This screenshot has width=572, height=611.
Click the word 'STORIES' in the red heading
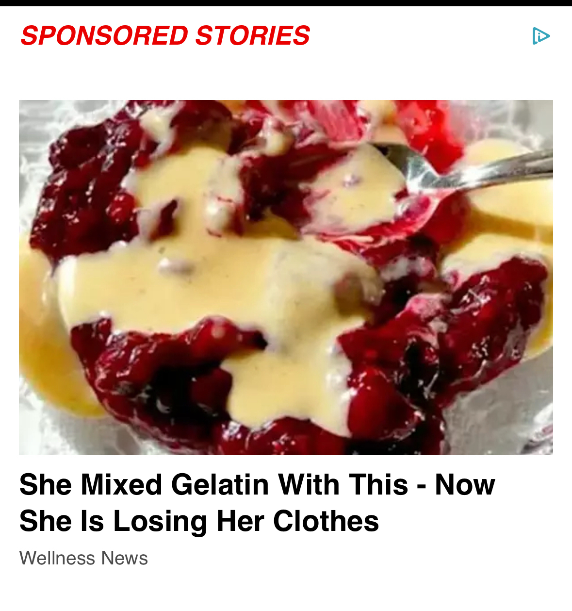[252, 36]
